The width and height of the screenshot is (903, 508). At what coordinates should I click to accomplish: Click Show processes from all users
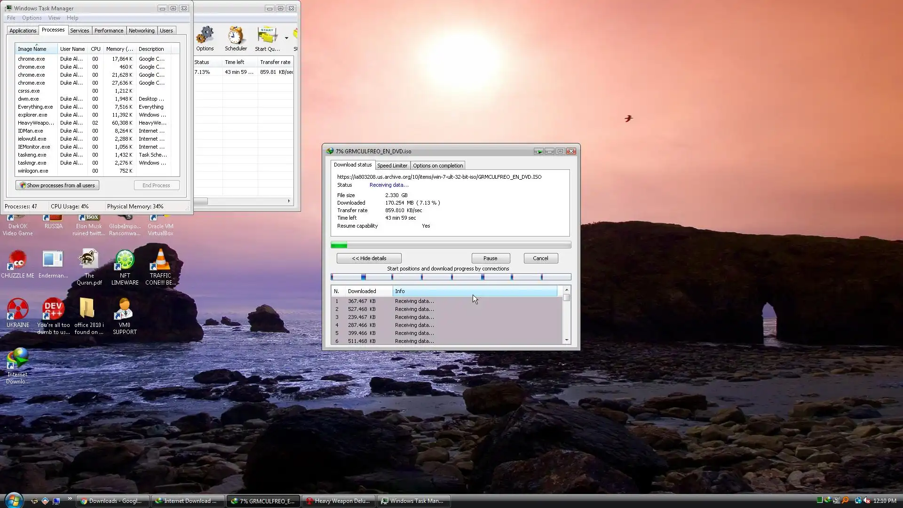tap(57, 185)
